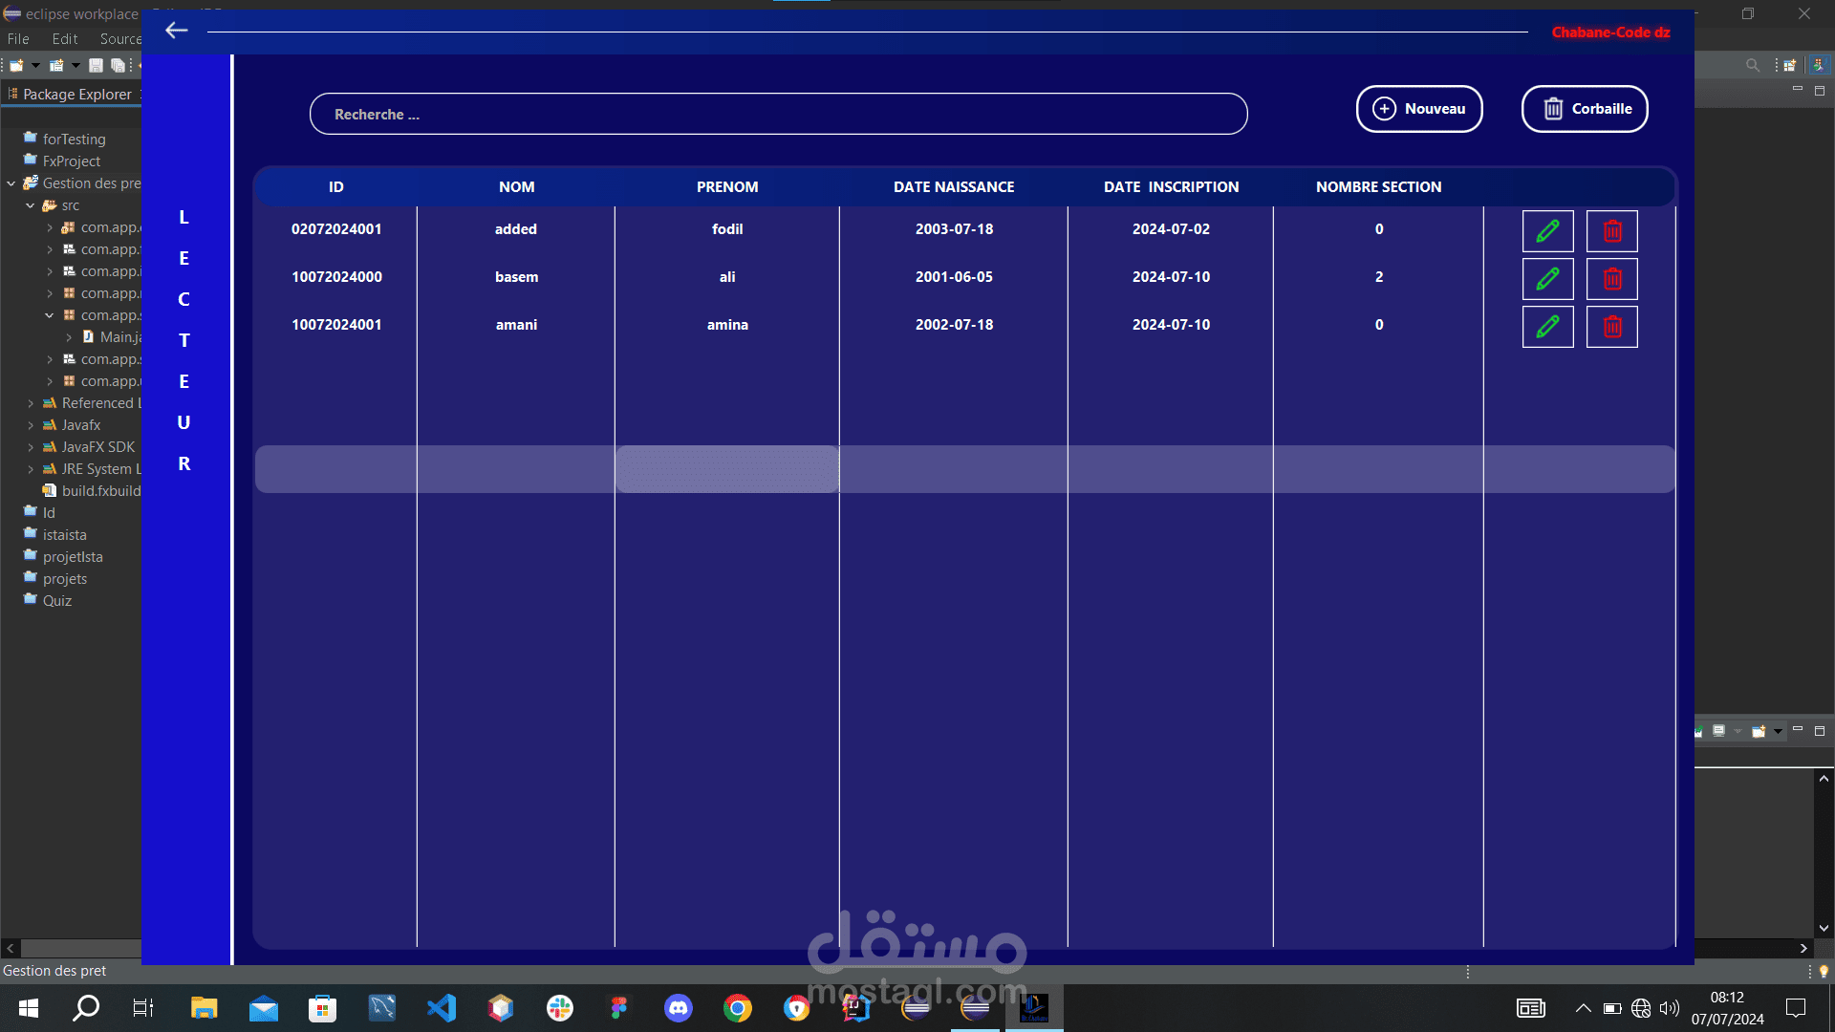Click the back arrow icon
Screen dimensions: 1835x1032
pyautogui.click(x=176, y=31)
